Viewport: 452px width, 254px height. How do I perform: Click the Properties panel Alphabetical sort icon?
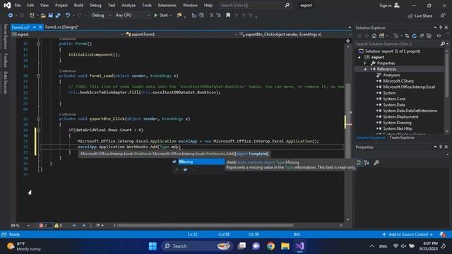pos(367,163)
